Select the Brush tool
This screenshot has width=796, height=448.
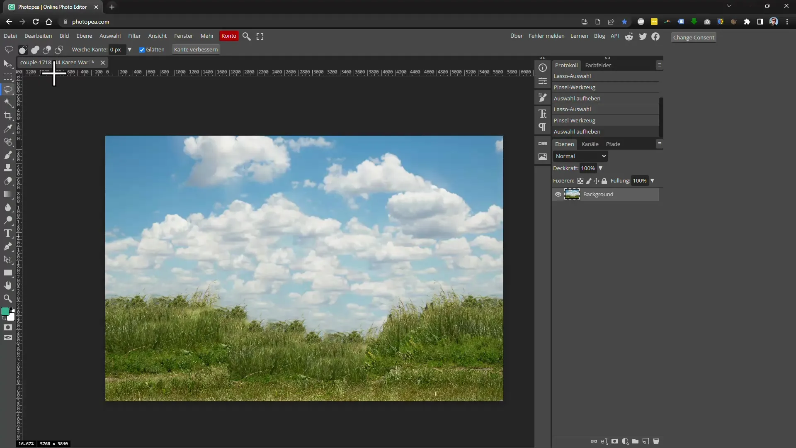(x=8, y=155)
